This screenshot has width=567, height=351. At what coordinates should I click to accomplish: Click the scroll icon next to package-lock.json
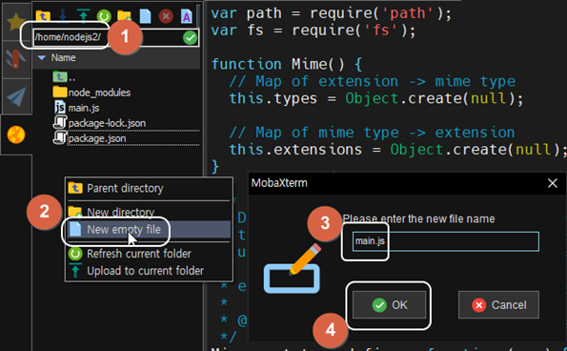click(60, 123)
